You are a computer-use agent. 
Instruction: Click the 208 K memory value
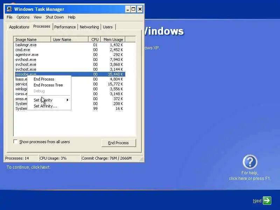tap(118, 104)
